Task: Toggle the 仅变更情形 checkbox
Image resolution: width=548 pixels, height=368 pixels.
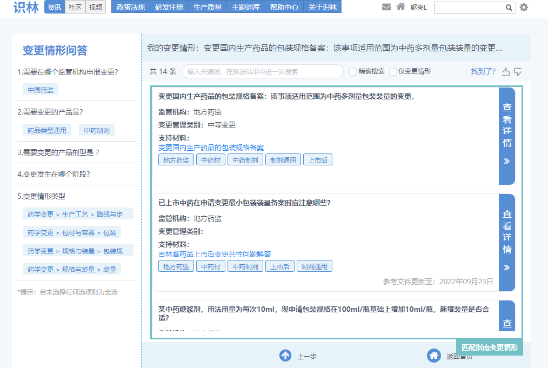Action: (x=393, y=72)
